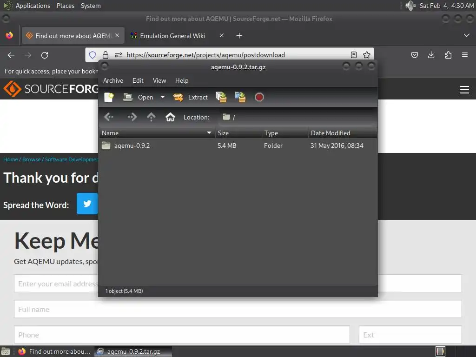Screen dimensions: 476x357
Task: Add files to archive icon
Action: [x=221, y=97]
